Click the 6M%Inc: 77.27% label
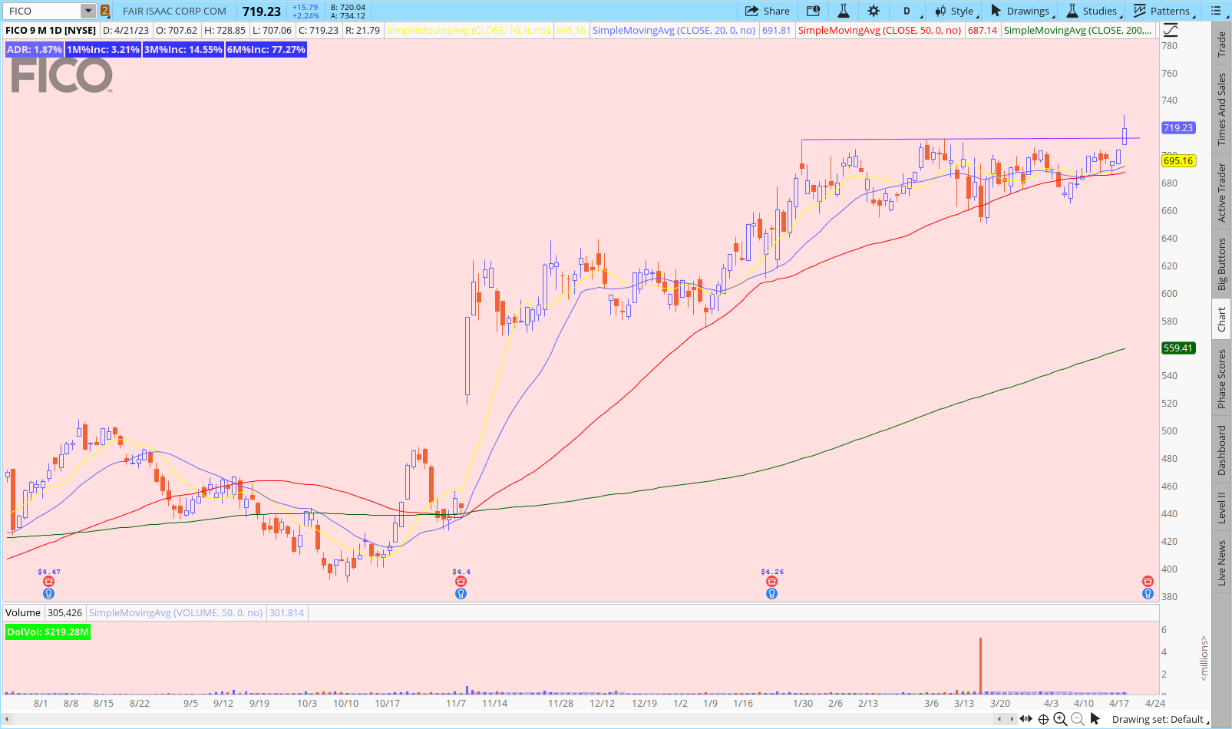Image resolution: width=1232 pixels, height=729 pixels. [x=266, y=49]
